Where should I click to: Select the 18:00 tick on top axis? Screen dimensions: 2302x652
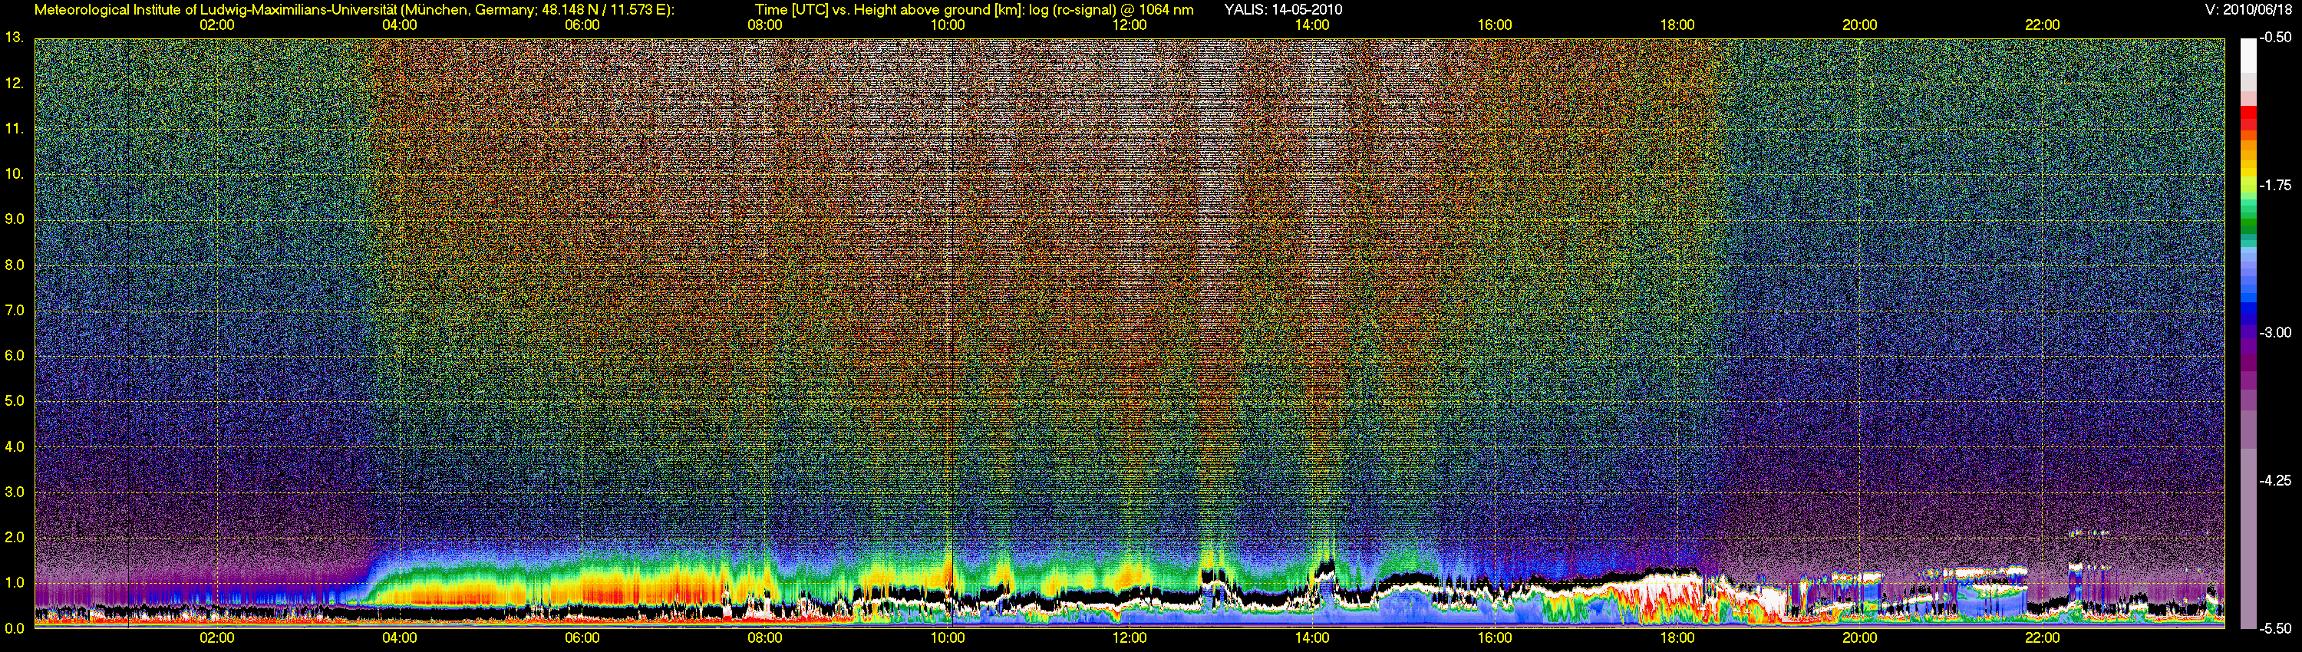[x=1677, y=25]
